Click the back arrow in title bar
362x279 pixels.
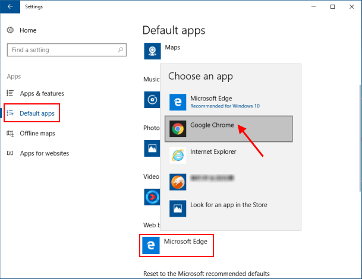tap(10, 7)
